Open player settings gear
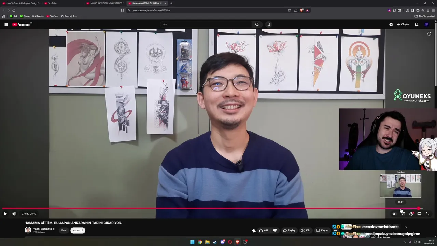This screenshot has height=246, width=437. pyautogui.click(x=411, y=214)
